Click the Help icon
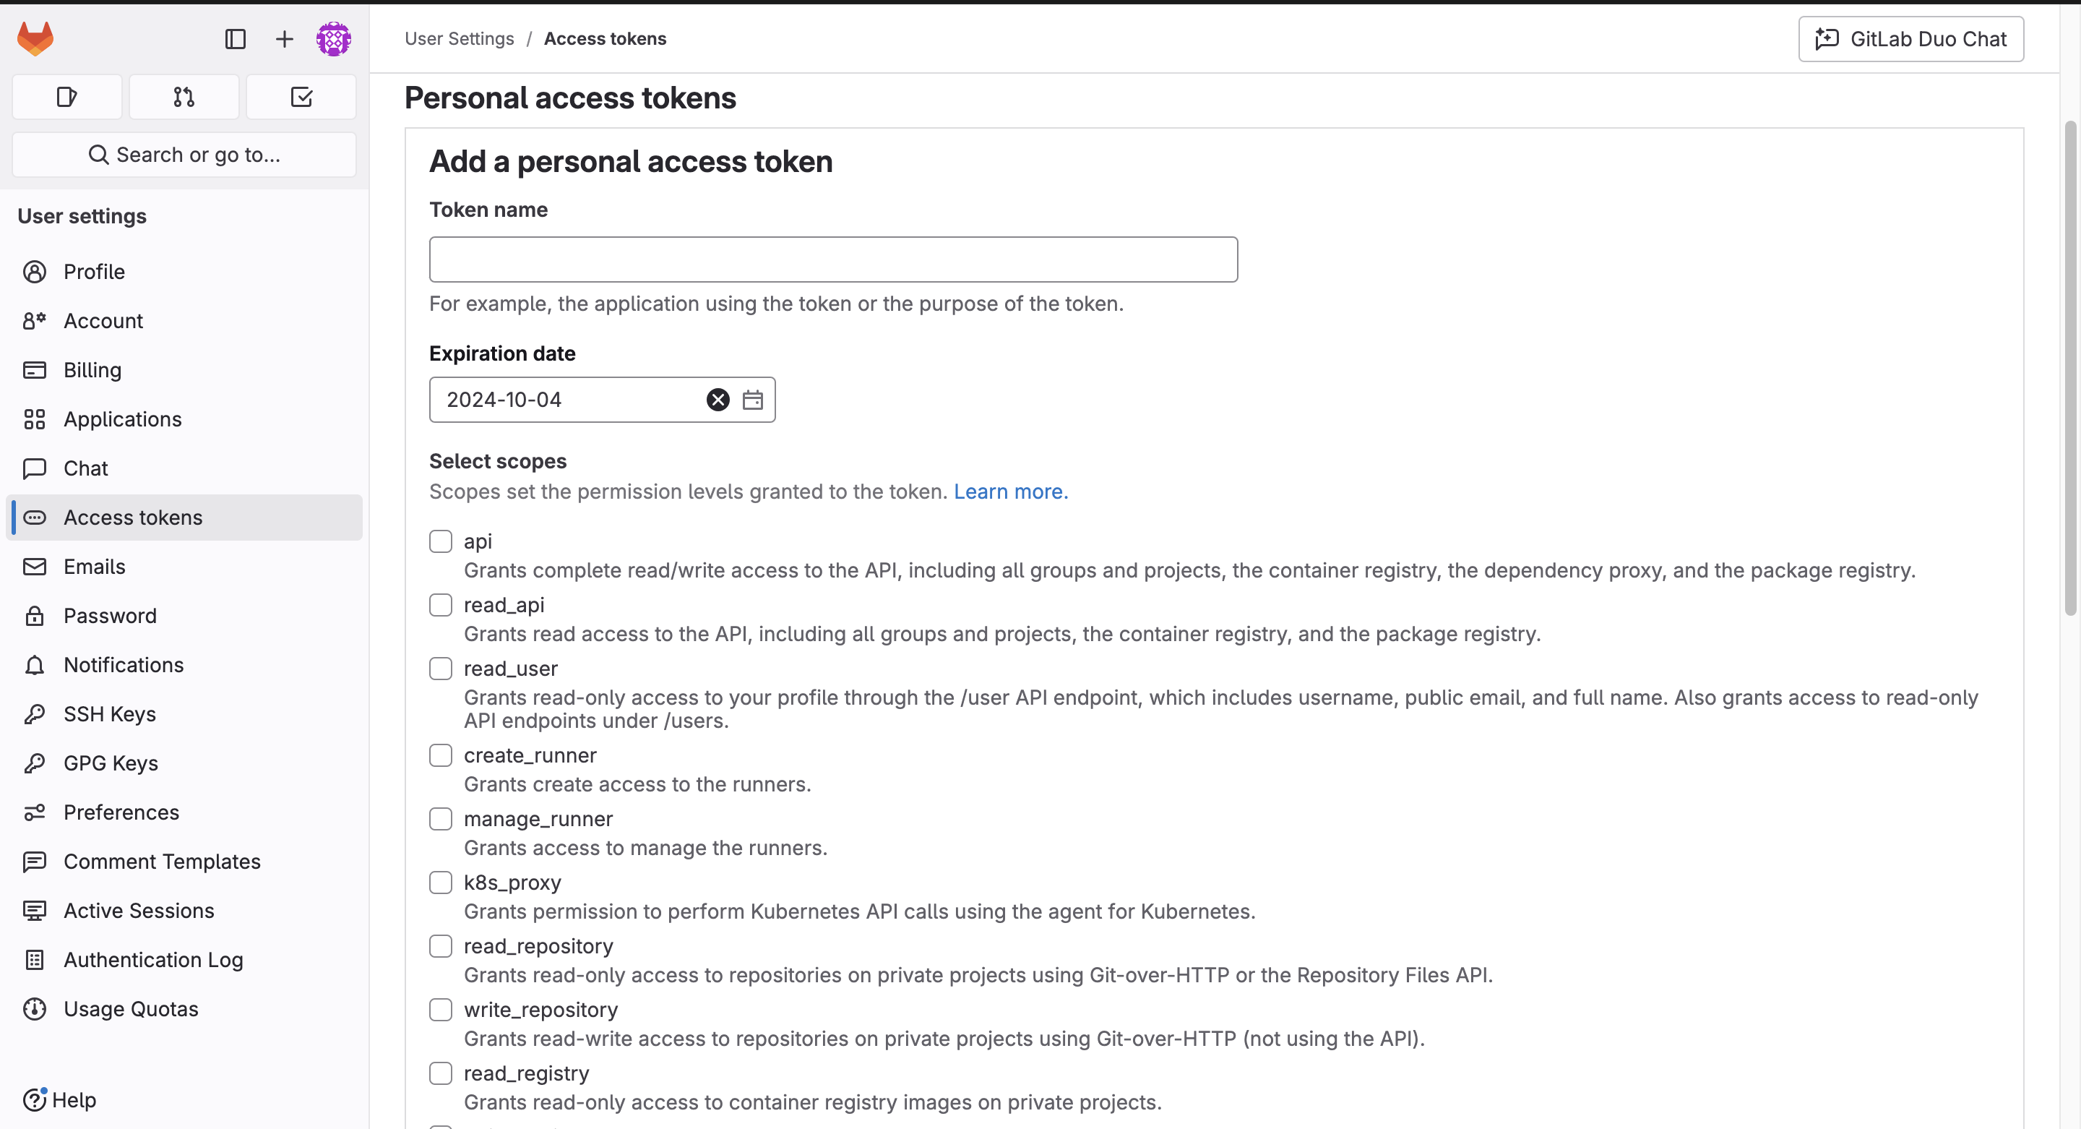 click(x=35, y=1100)
